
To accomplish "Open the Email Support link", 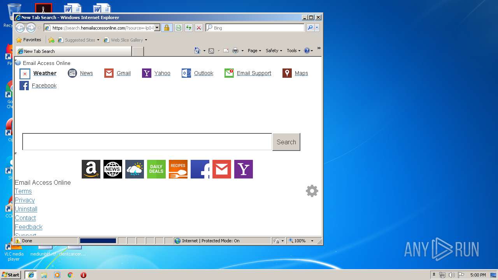I will [x=254, y=73].
